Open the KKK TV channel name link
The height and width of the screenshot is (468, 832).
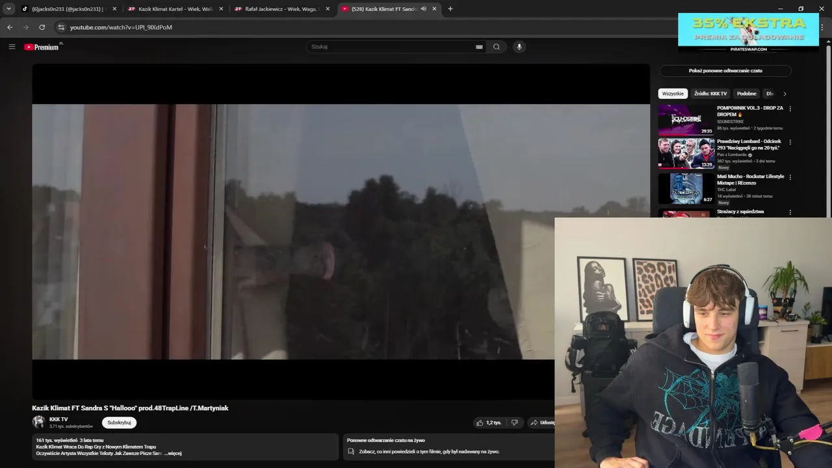coord(58,419)
